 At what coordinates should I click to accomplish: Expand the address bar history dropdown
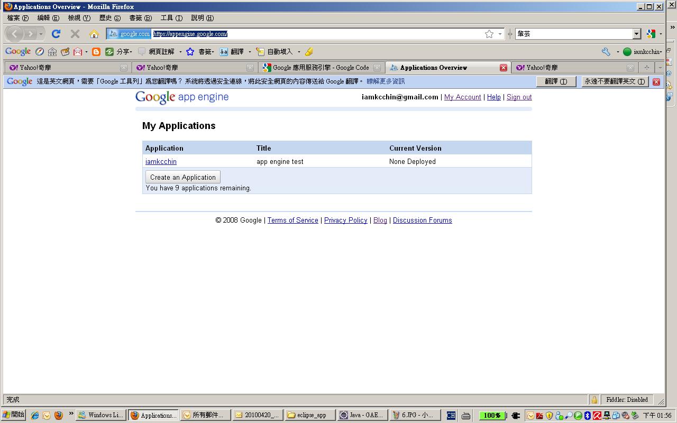click(x=500, y=34)
